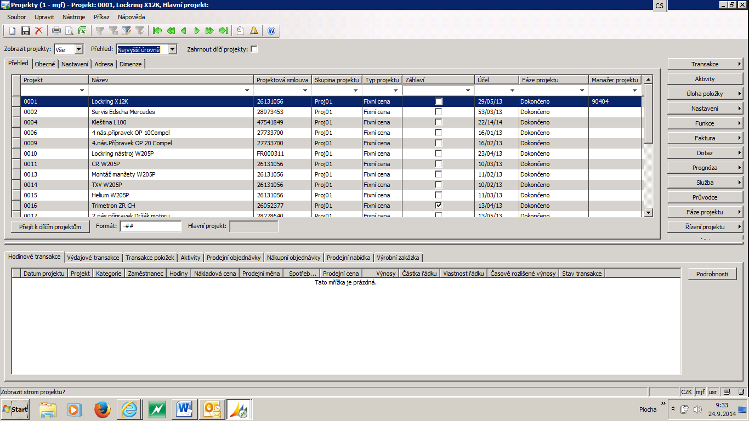Switch to the Obecné tab
This screenshot has height=421, width=749.
point(45,64)
